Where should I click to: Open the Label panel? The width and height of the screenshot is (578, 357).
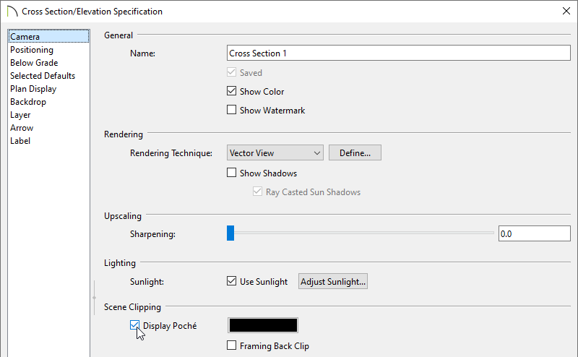pyautogui.click(x=20, y=141)
